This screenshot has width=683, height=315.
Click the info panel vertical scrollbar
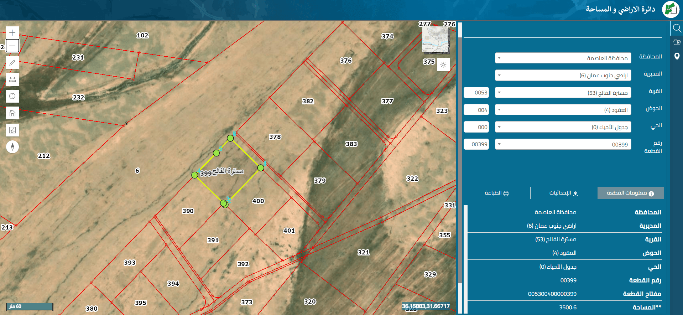click(x=465, y=259)
